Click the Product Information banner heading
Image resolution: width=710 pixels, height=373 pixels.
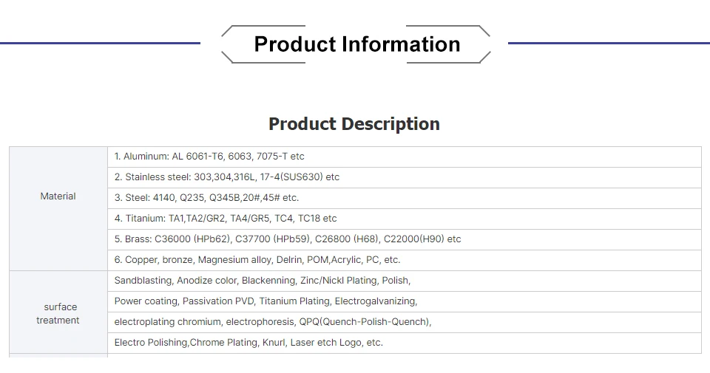click(x=356, y=44)
